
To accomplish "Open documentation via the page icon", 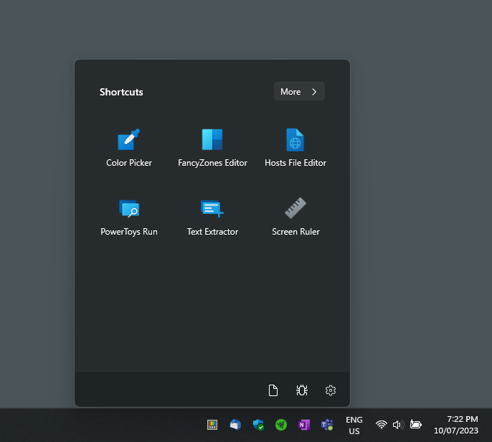I will (273, 390).
